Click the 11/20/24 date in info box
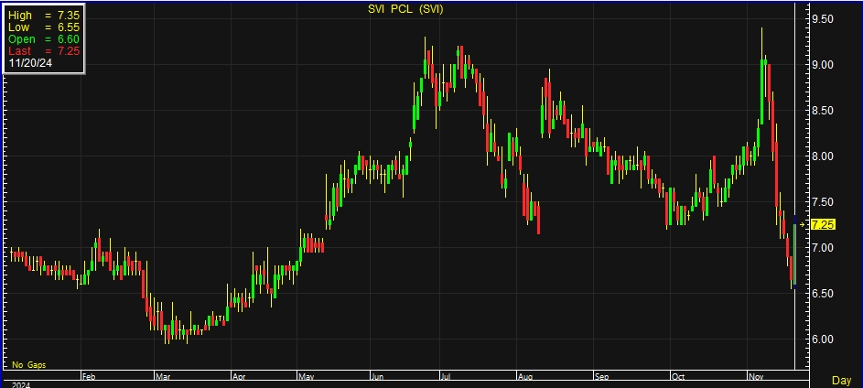This screenshot has height=388, width=863. tap(30, 63)
